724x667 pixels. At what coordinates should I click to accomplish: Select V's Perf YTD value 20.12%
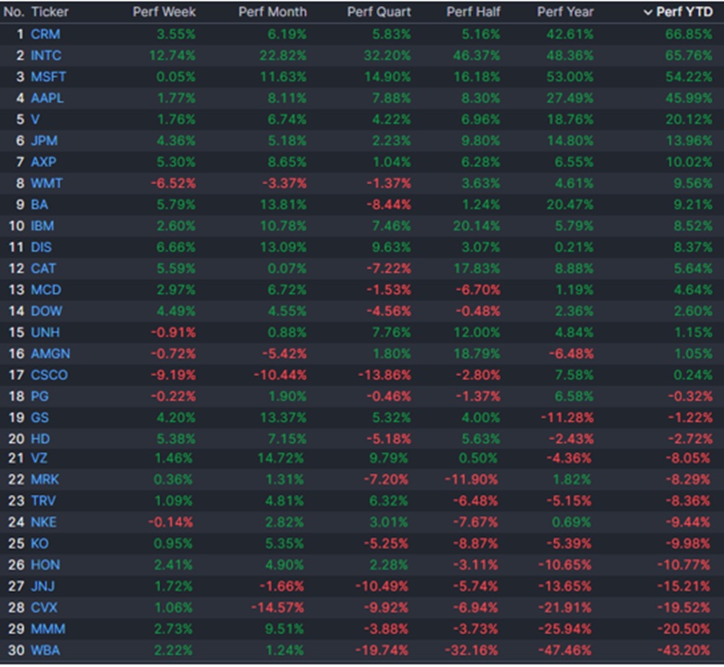click(x=689, y=119)
